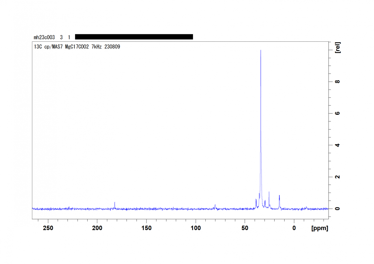Click the 250 ppm axis tick label
The image size is (374, 264).
pos(48,228)
